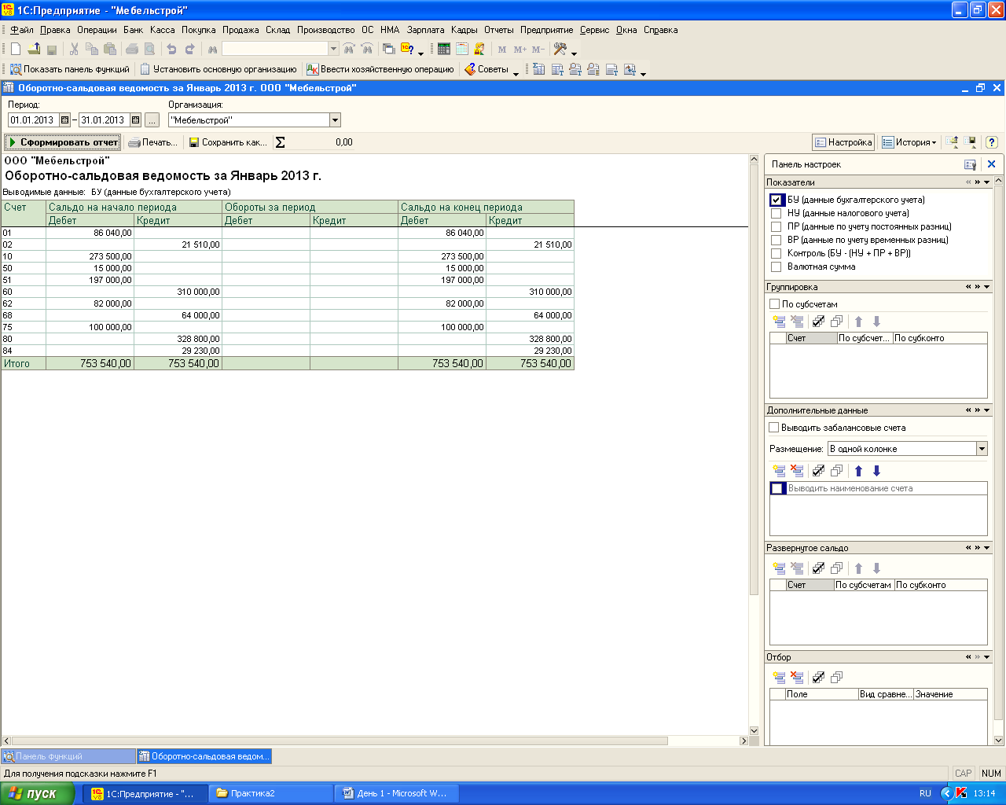Click add row icon in Группировка section
This screenshot has height=805, width=1006.
pos(779,322)
